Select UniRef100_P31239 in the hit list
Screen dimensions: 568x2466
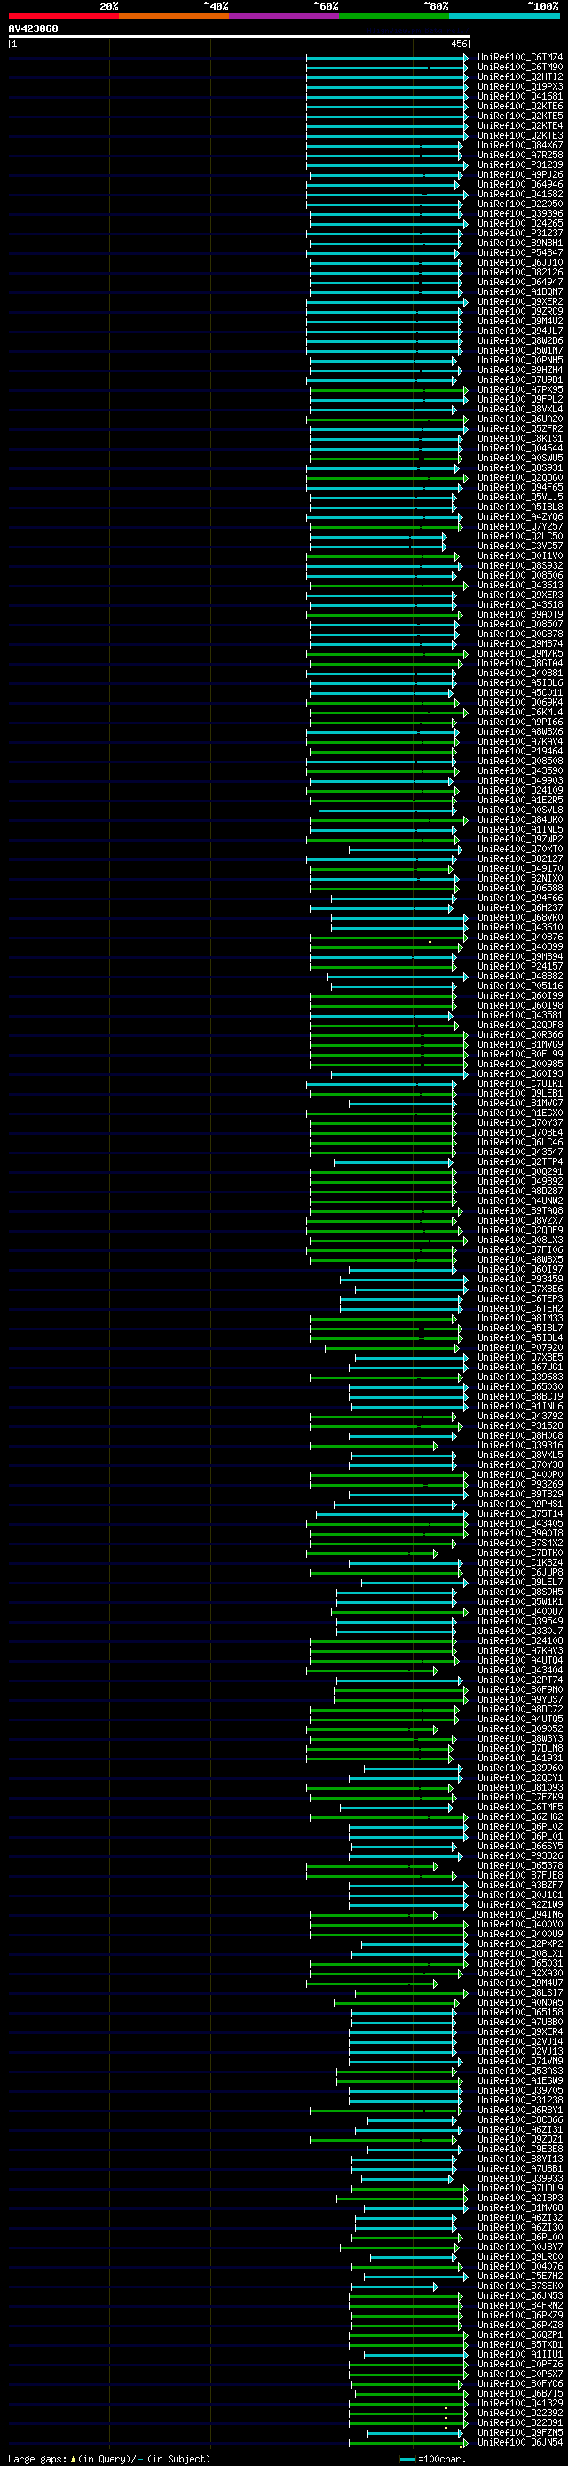pyautogui.click(x=520, y=164)
